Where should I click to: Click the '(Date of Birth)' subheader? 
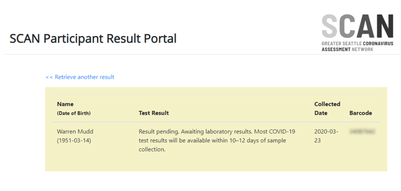(x=74, y=113)
